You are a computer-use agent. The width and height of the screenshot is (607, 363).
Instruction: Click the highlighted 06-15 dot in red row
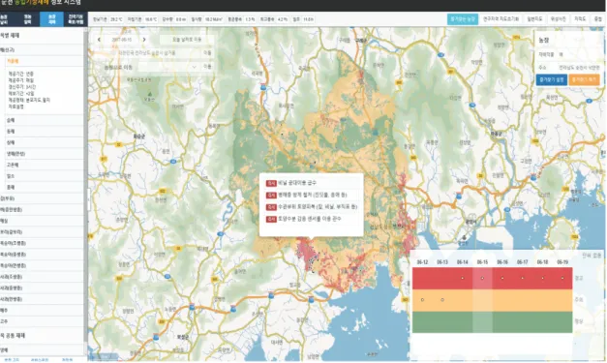pos(482,278)
